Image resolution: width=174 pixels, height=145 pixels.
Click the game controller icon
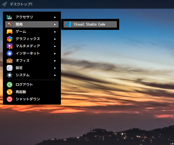click(10, 32)
